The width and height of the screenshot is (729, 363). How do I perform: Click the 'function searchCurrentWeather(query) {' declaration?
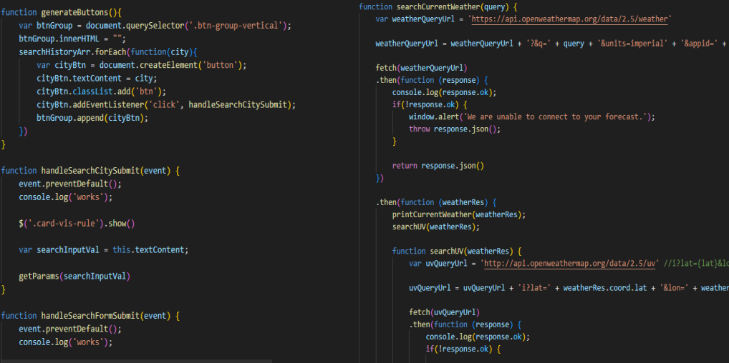[438, 7]
